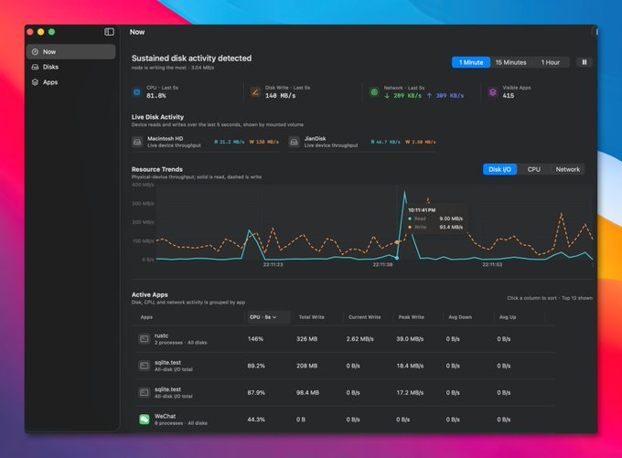This screenshot has height=458, width=622.
Task: Select the 1 Minute time range
Action: [471, 62]
